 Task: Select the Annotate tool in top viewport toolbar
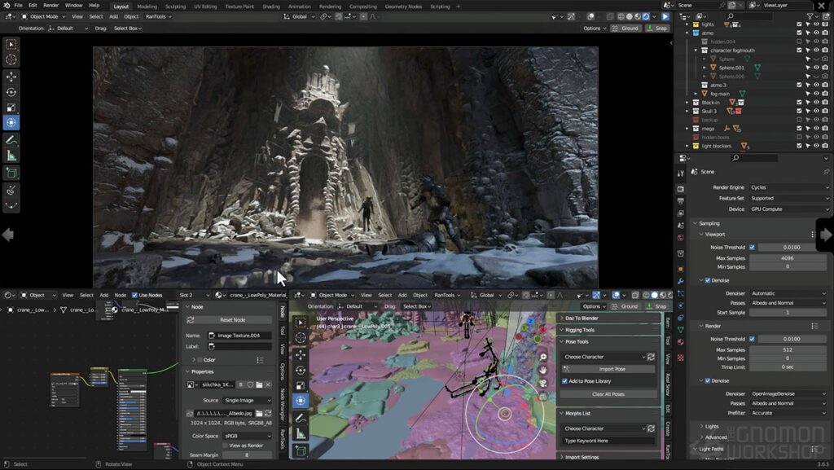[11, 140]
